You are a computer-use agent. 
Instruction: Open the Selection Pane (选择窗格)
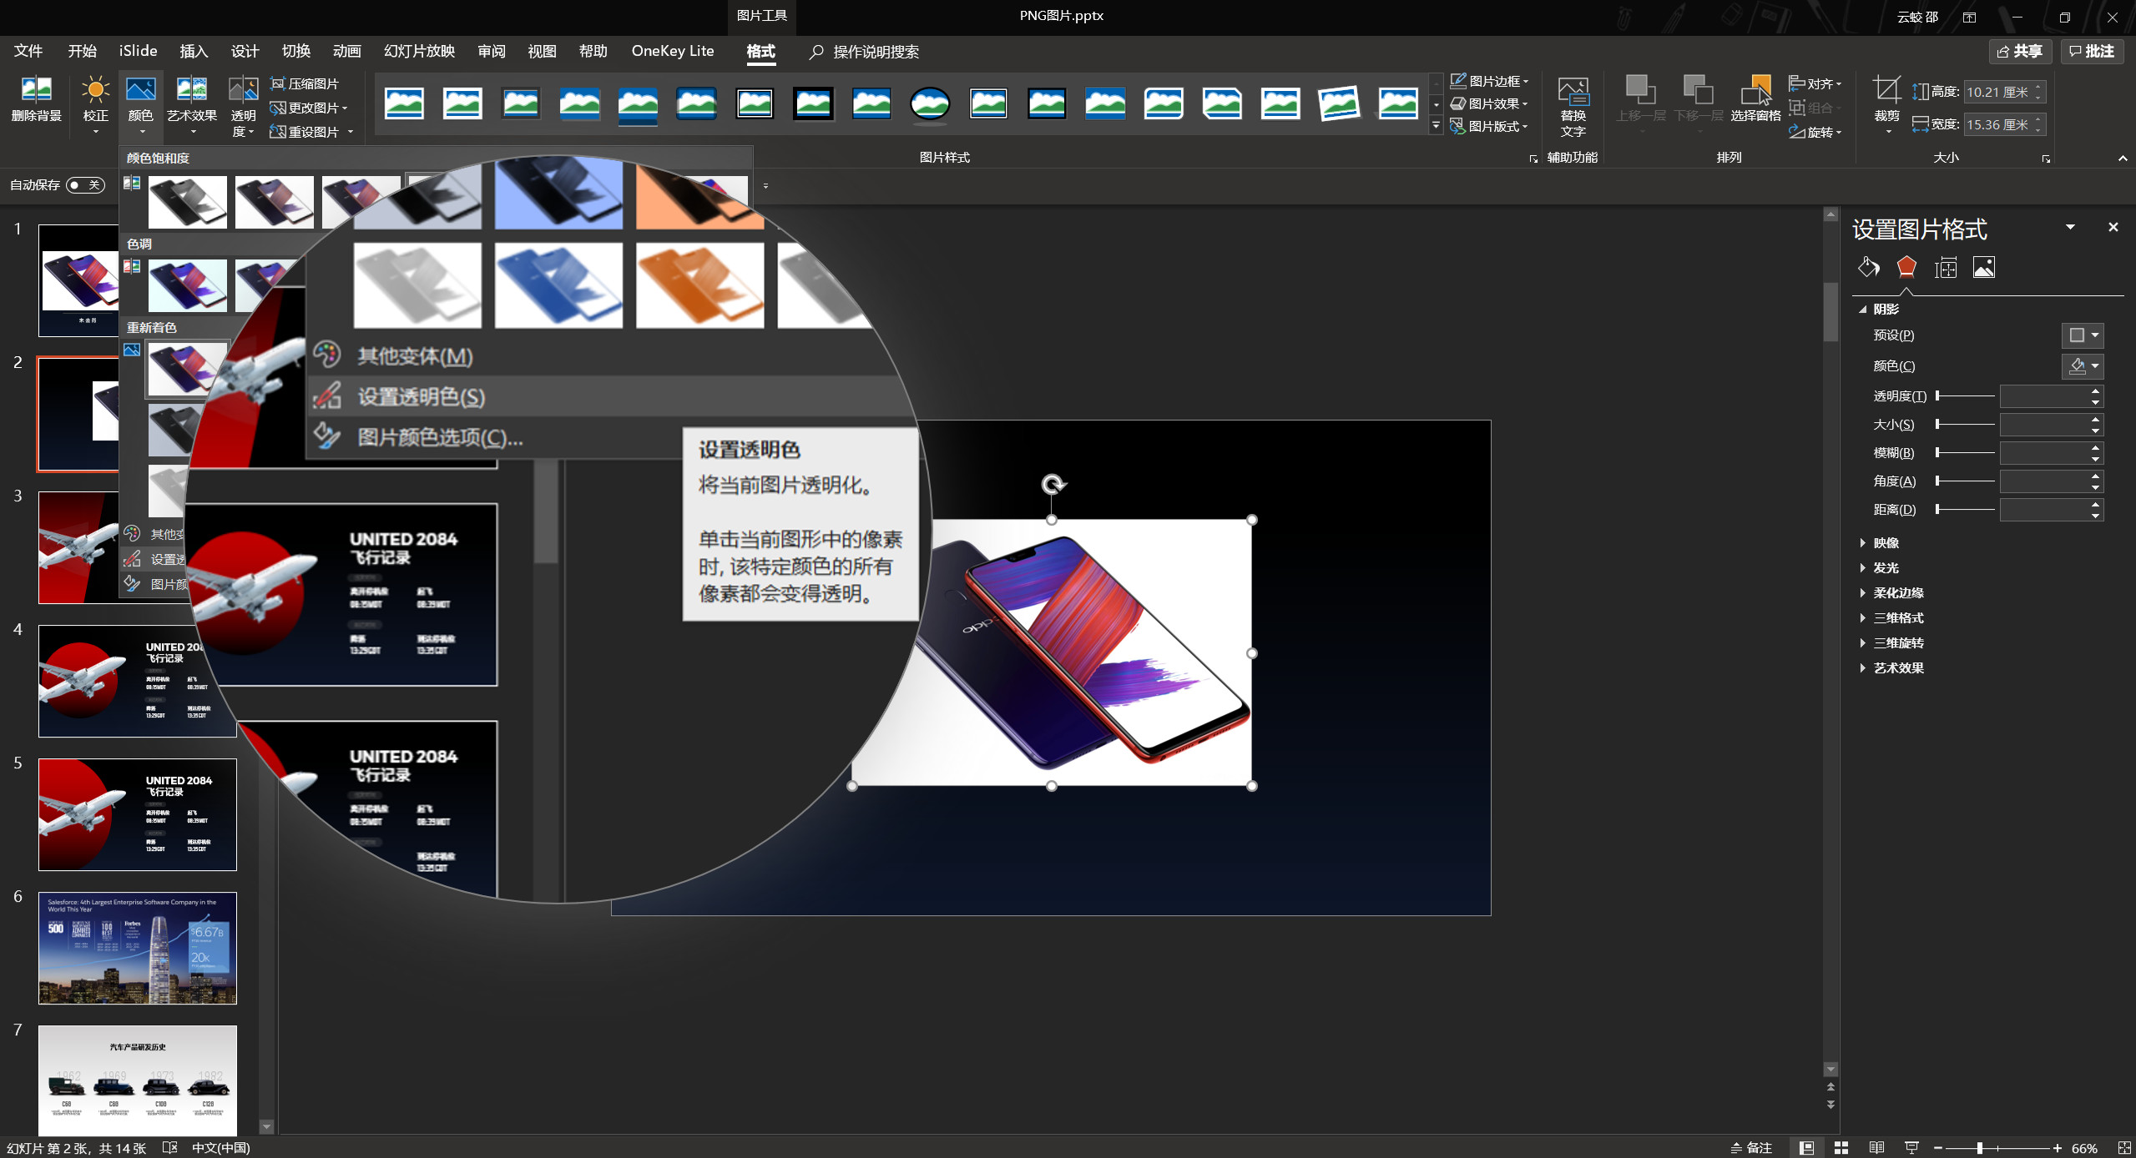1755,99
